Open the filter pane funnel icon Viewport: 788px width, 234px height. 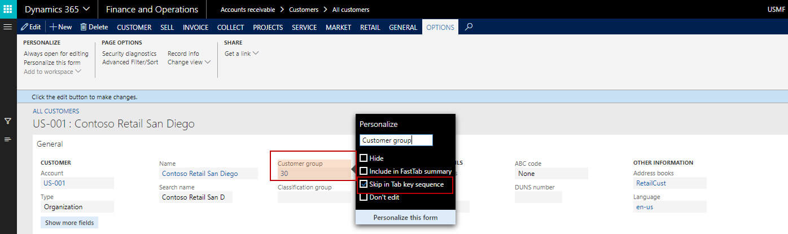8,121
